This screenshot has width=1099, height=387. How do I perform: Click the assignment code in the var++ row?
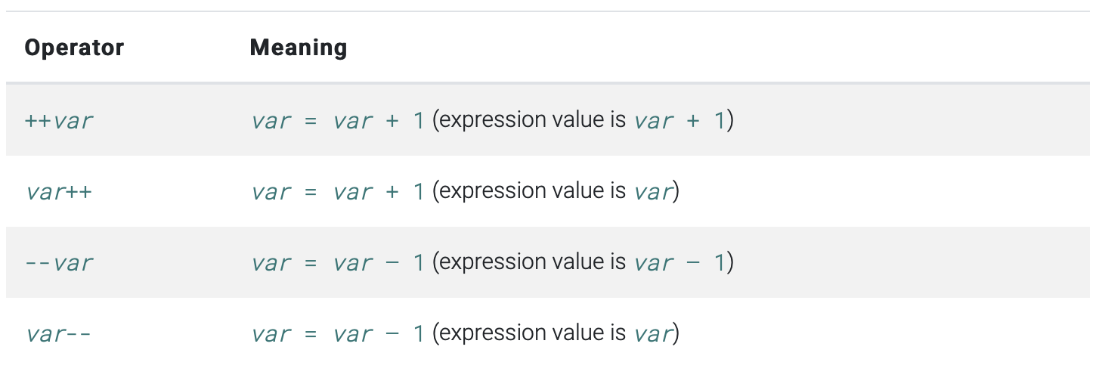click(x=338, y=191)
